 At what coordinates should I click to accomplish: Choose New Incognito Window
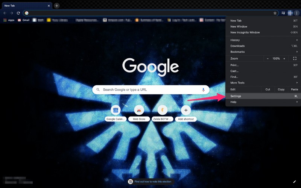click(263, 32)
